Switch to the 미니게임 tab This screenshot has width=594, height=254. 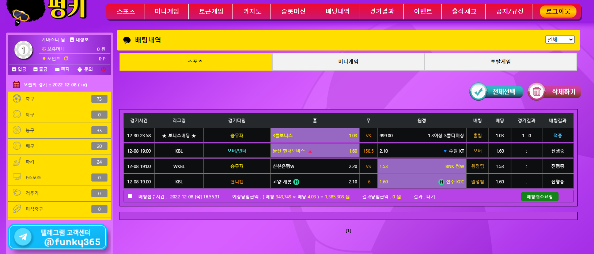(x=348, y=62)
